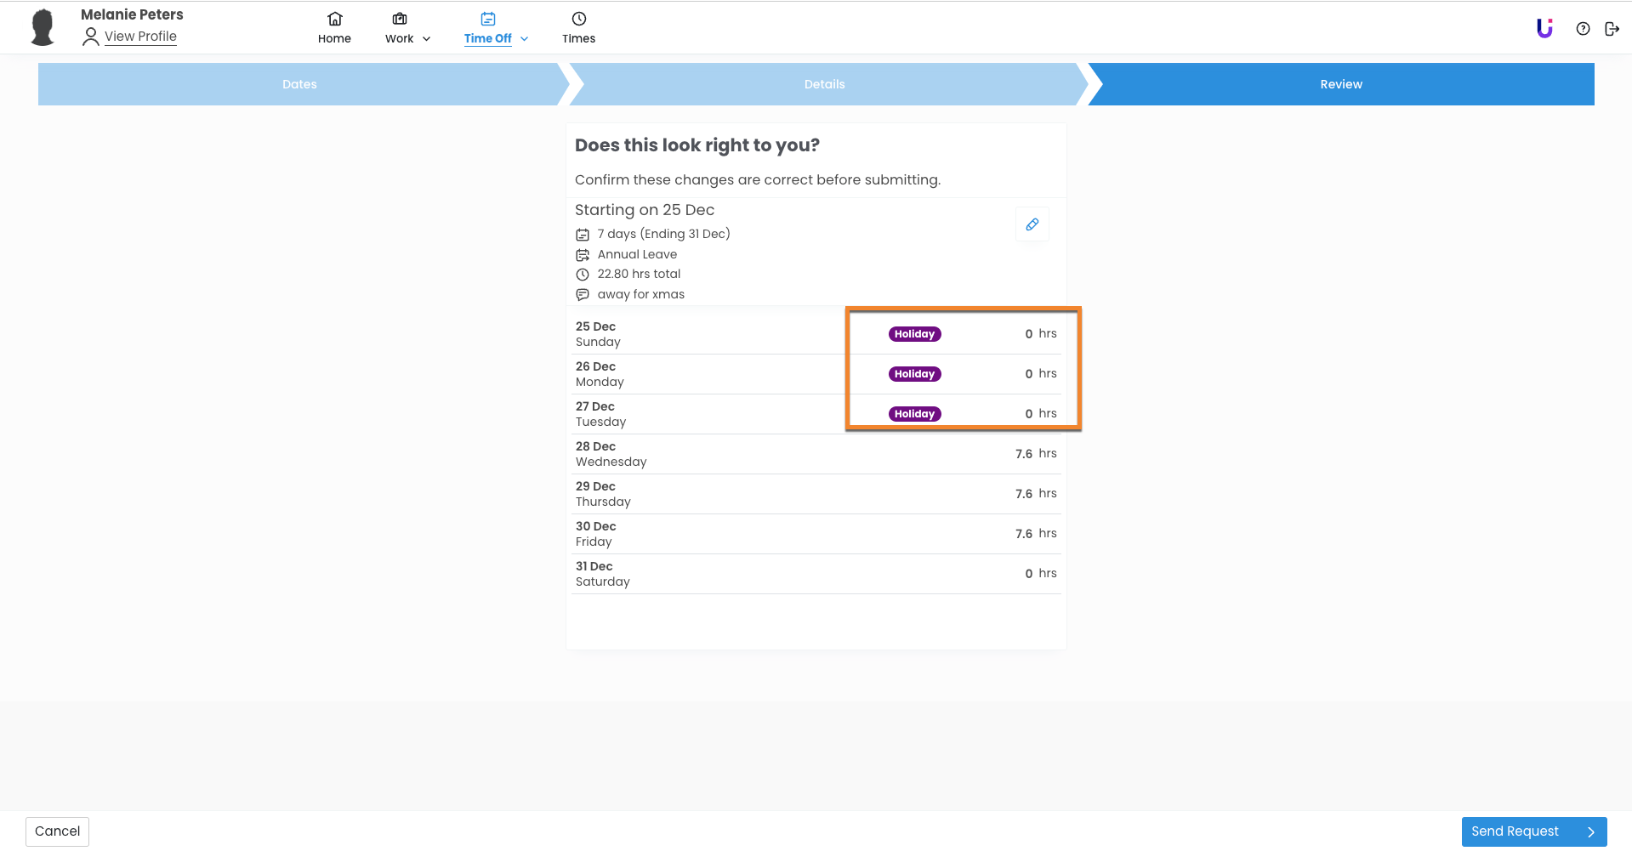Image resolution: width=1632 pixels, height=851 pixels.
Task: Open the View Profile link
Action: 140,37
